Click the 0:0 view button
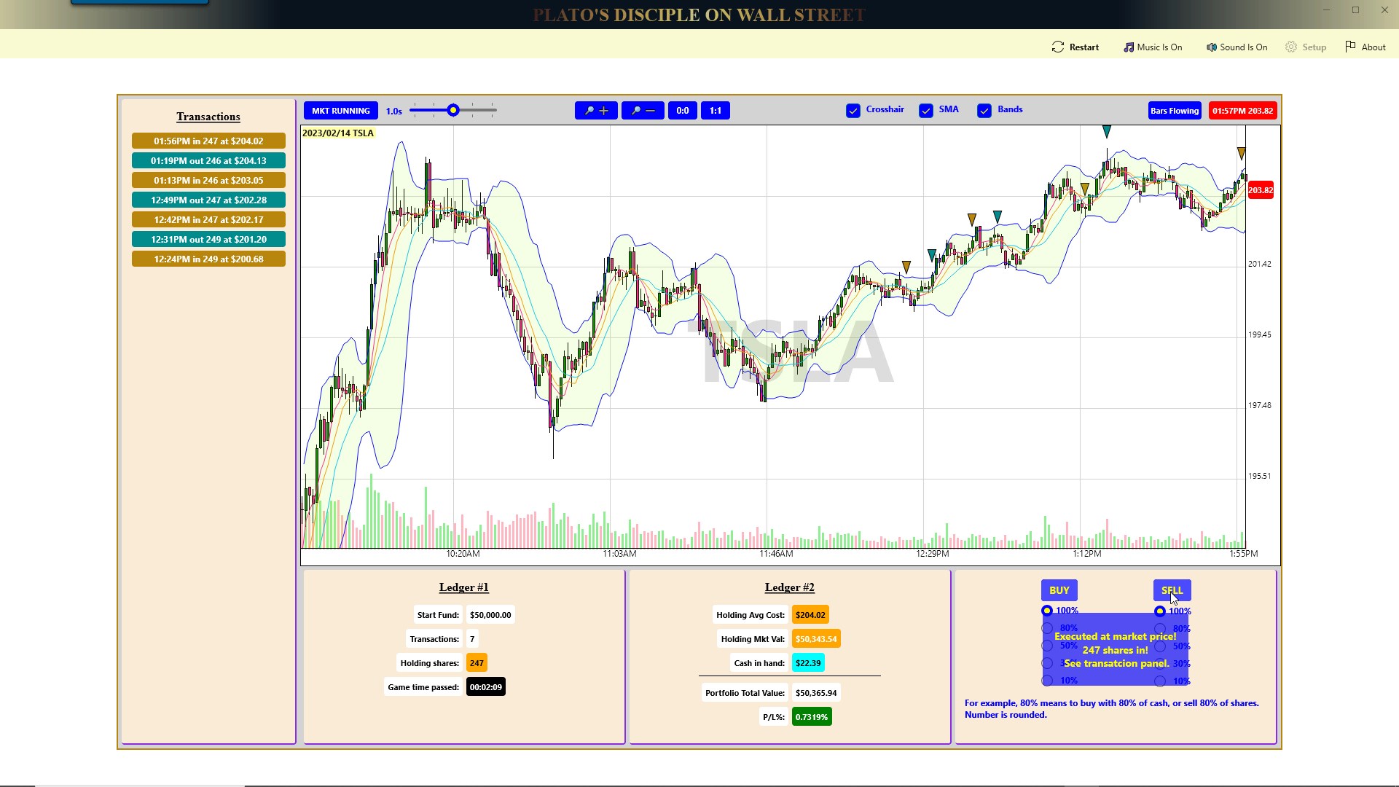The image size is (1399, 787). [683, 111]
